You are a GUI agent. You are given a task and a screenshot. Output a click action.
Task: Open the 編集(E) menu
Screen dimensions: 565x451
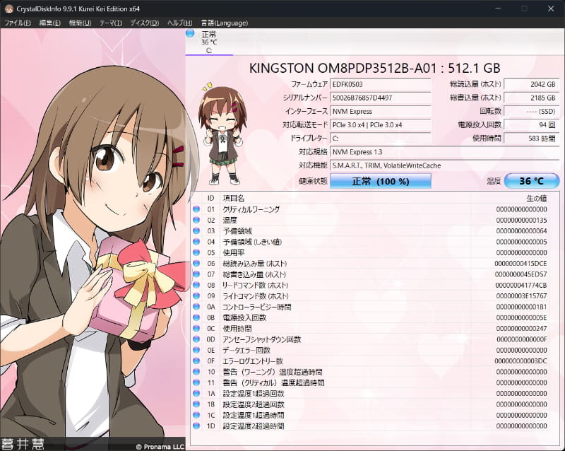[49, 23]
